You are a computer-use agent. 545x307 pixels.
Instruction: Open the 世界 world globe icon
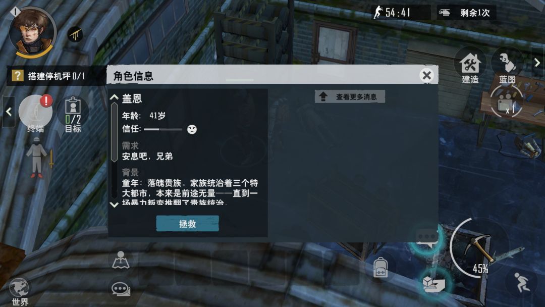pyautogui.click(x=20, y=291)
